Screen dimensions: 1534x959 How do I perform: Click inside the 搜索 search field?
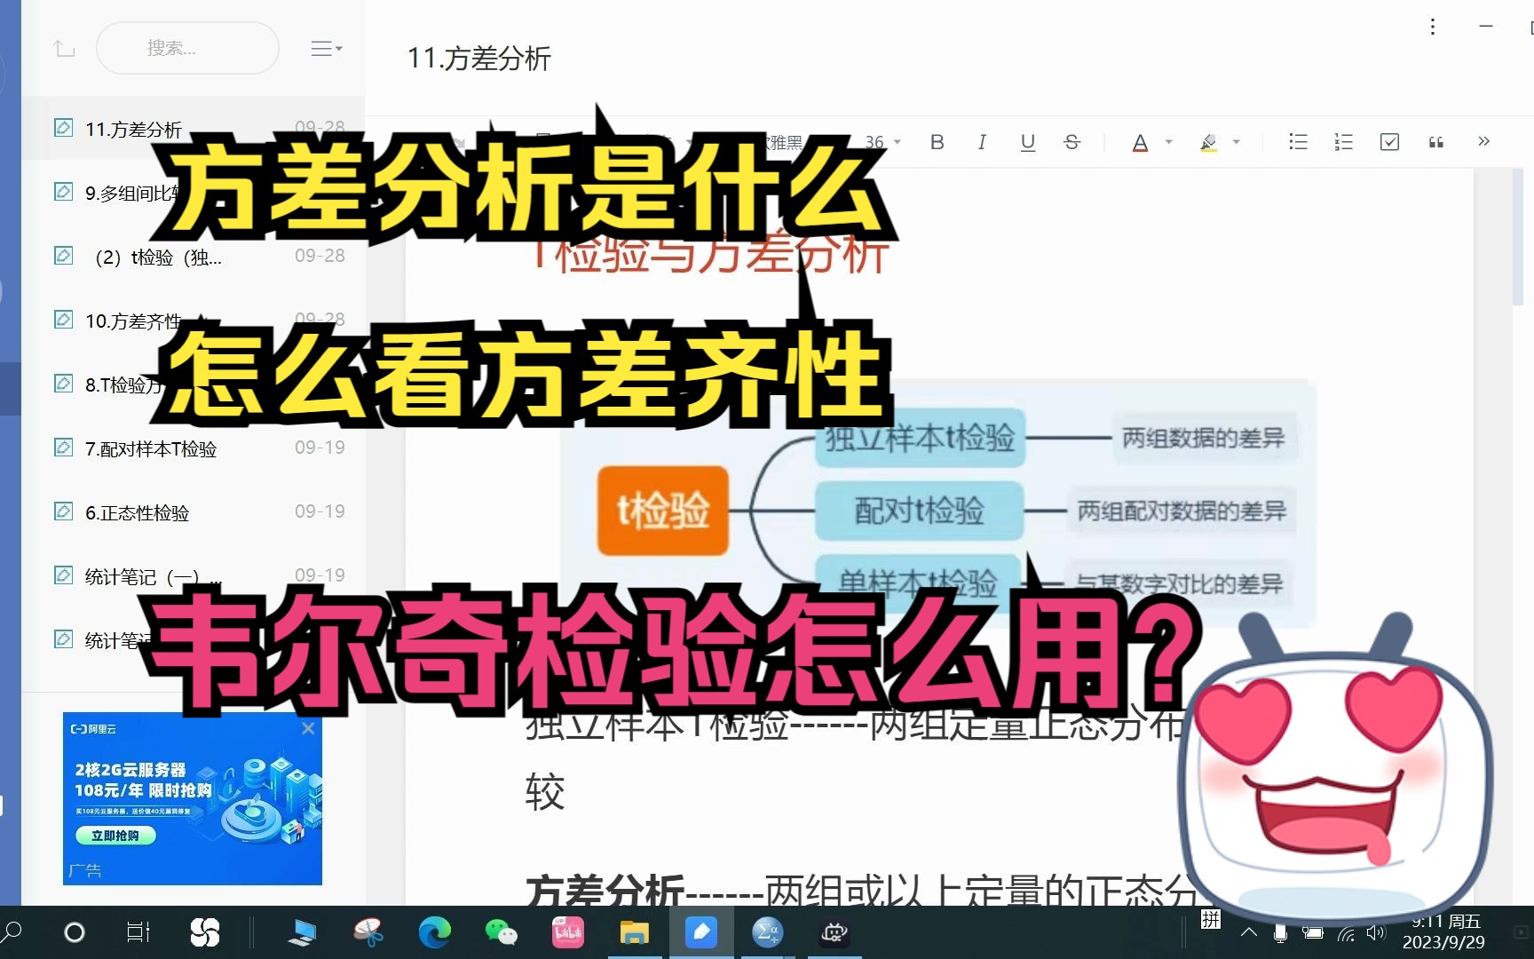coord(187,48)
